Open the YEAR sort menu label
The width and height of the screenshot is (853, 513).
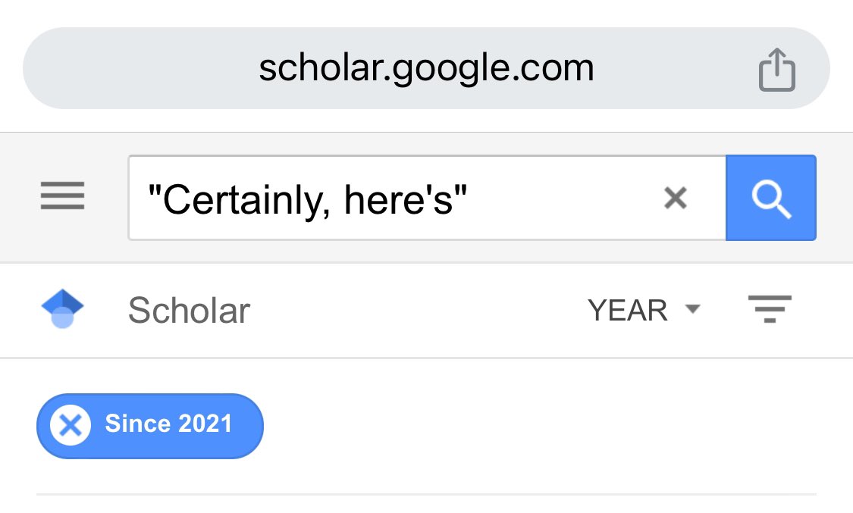(628, 310)
